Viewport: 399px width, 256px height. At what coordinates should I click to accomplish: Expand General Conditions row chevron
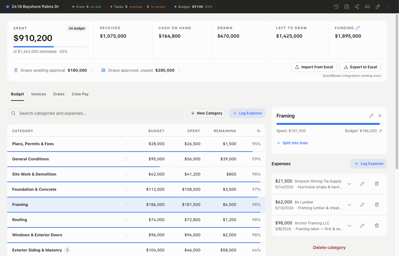[127, 159]
